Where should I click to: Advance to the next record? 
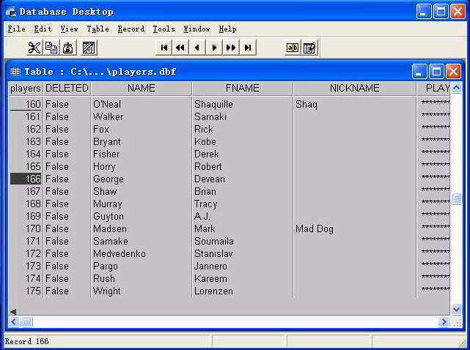(214, 48)
